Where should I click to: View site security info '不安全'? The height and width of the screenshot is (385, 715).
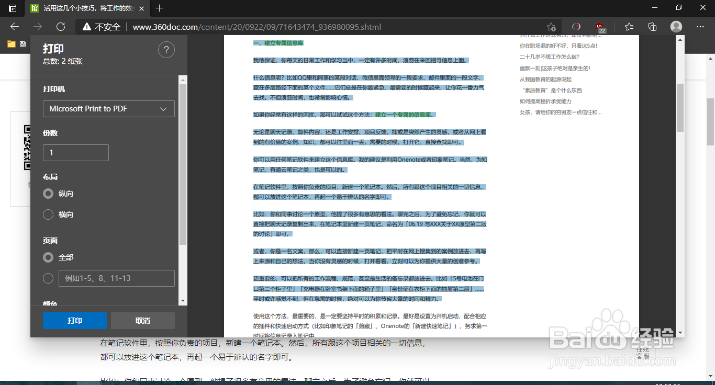[101, 27]
